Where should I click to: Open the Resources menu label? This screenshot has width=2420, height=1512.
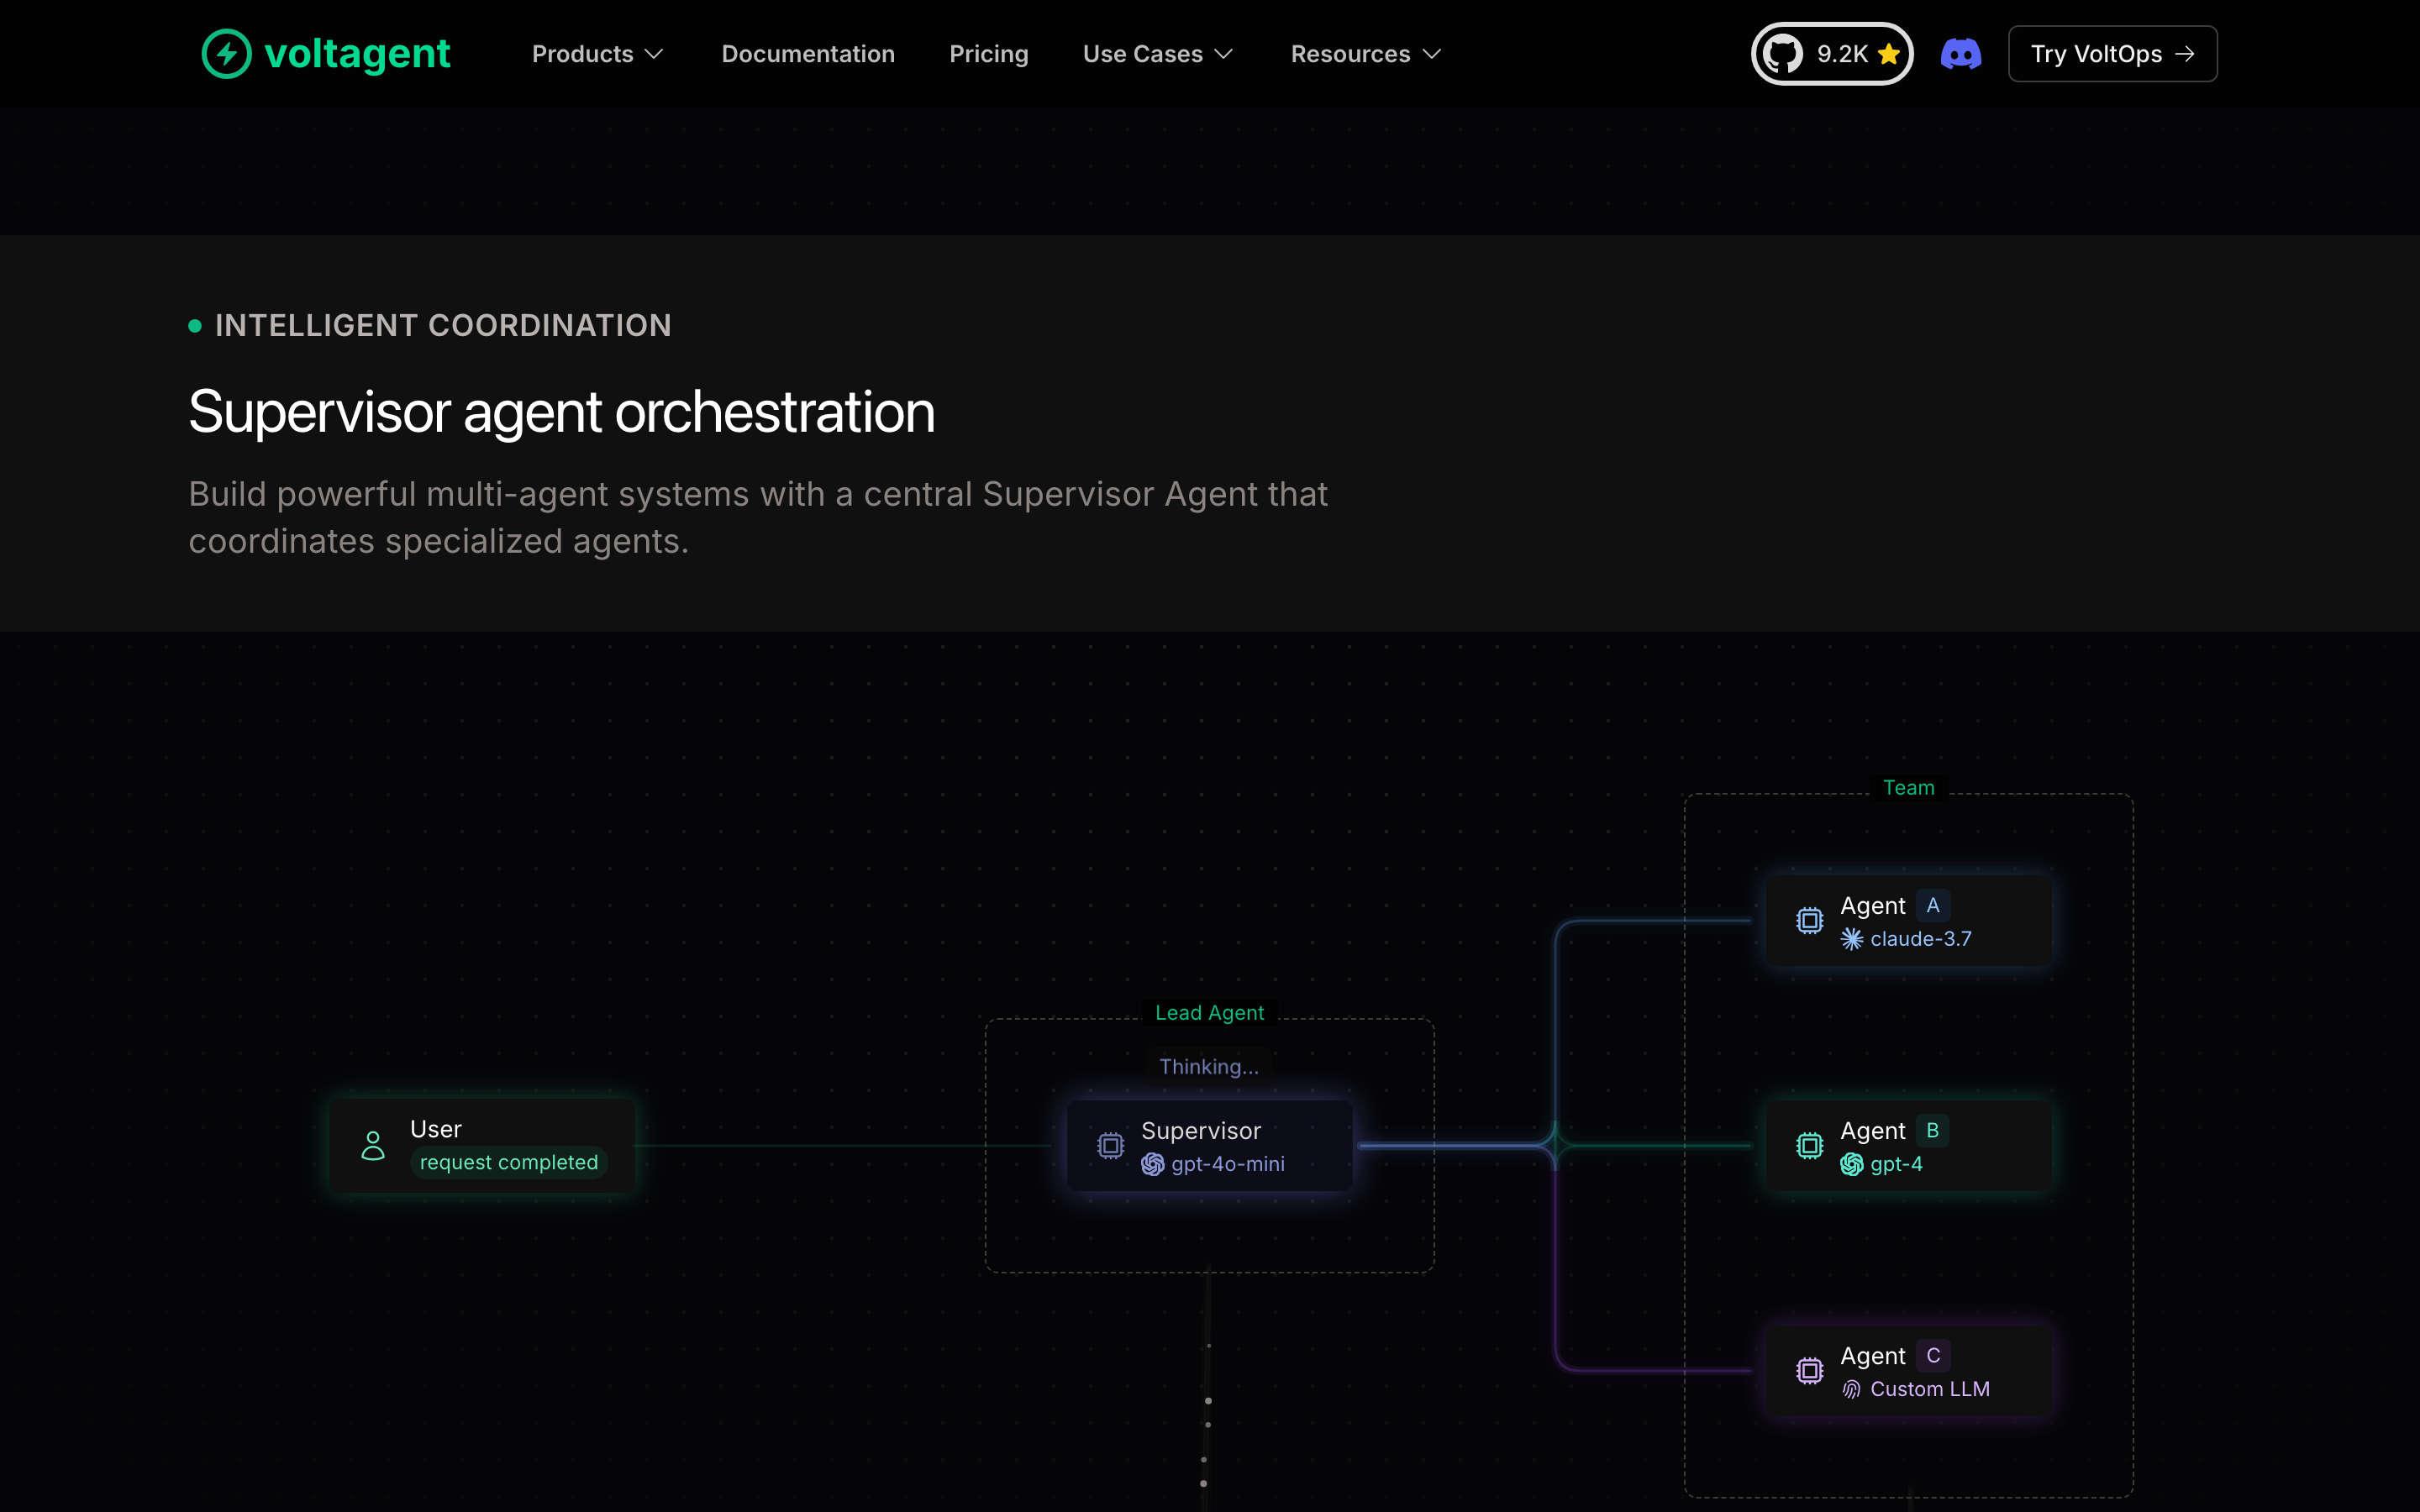coord(1350,54)
